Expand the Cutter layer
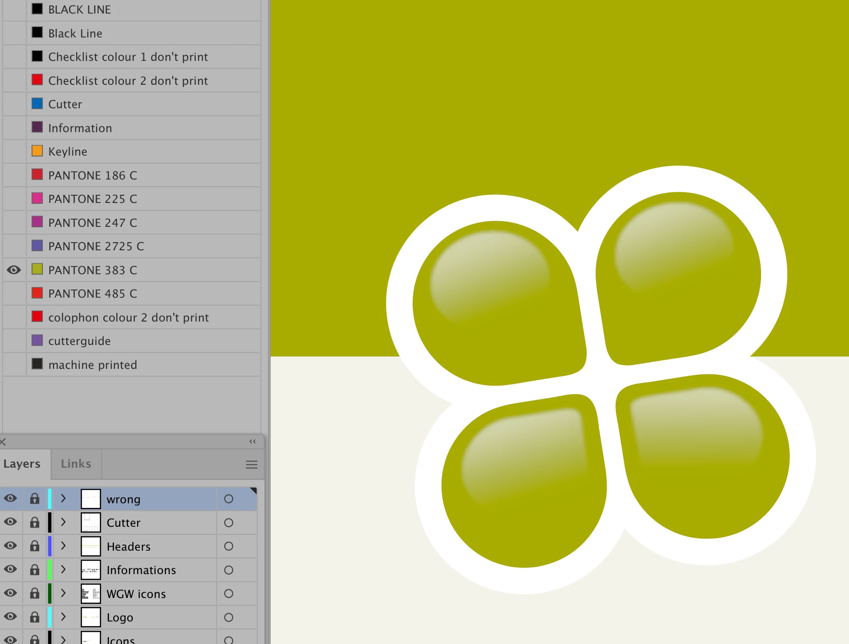This screenshot has width=849, height=644. [x=64, y=522]
